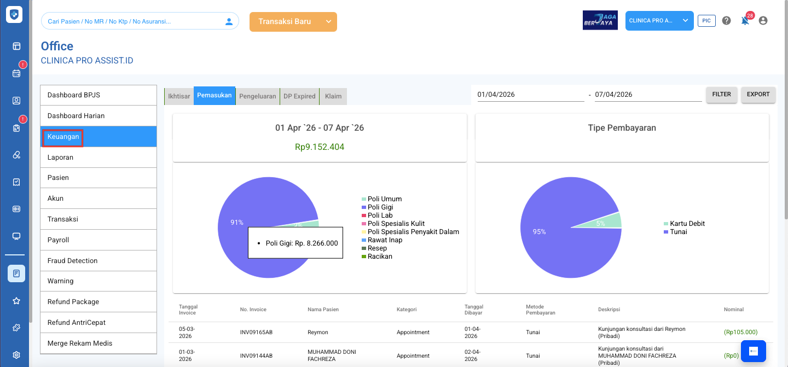
Task: Open the notification bell with 28 badge
Action: click(745, 21)
